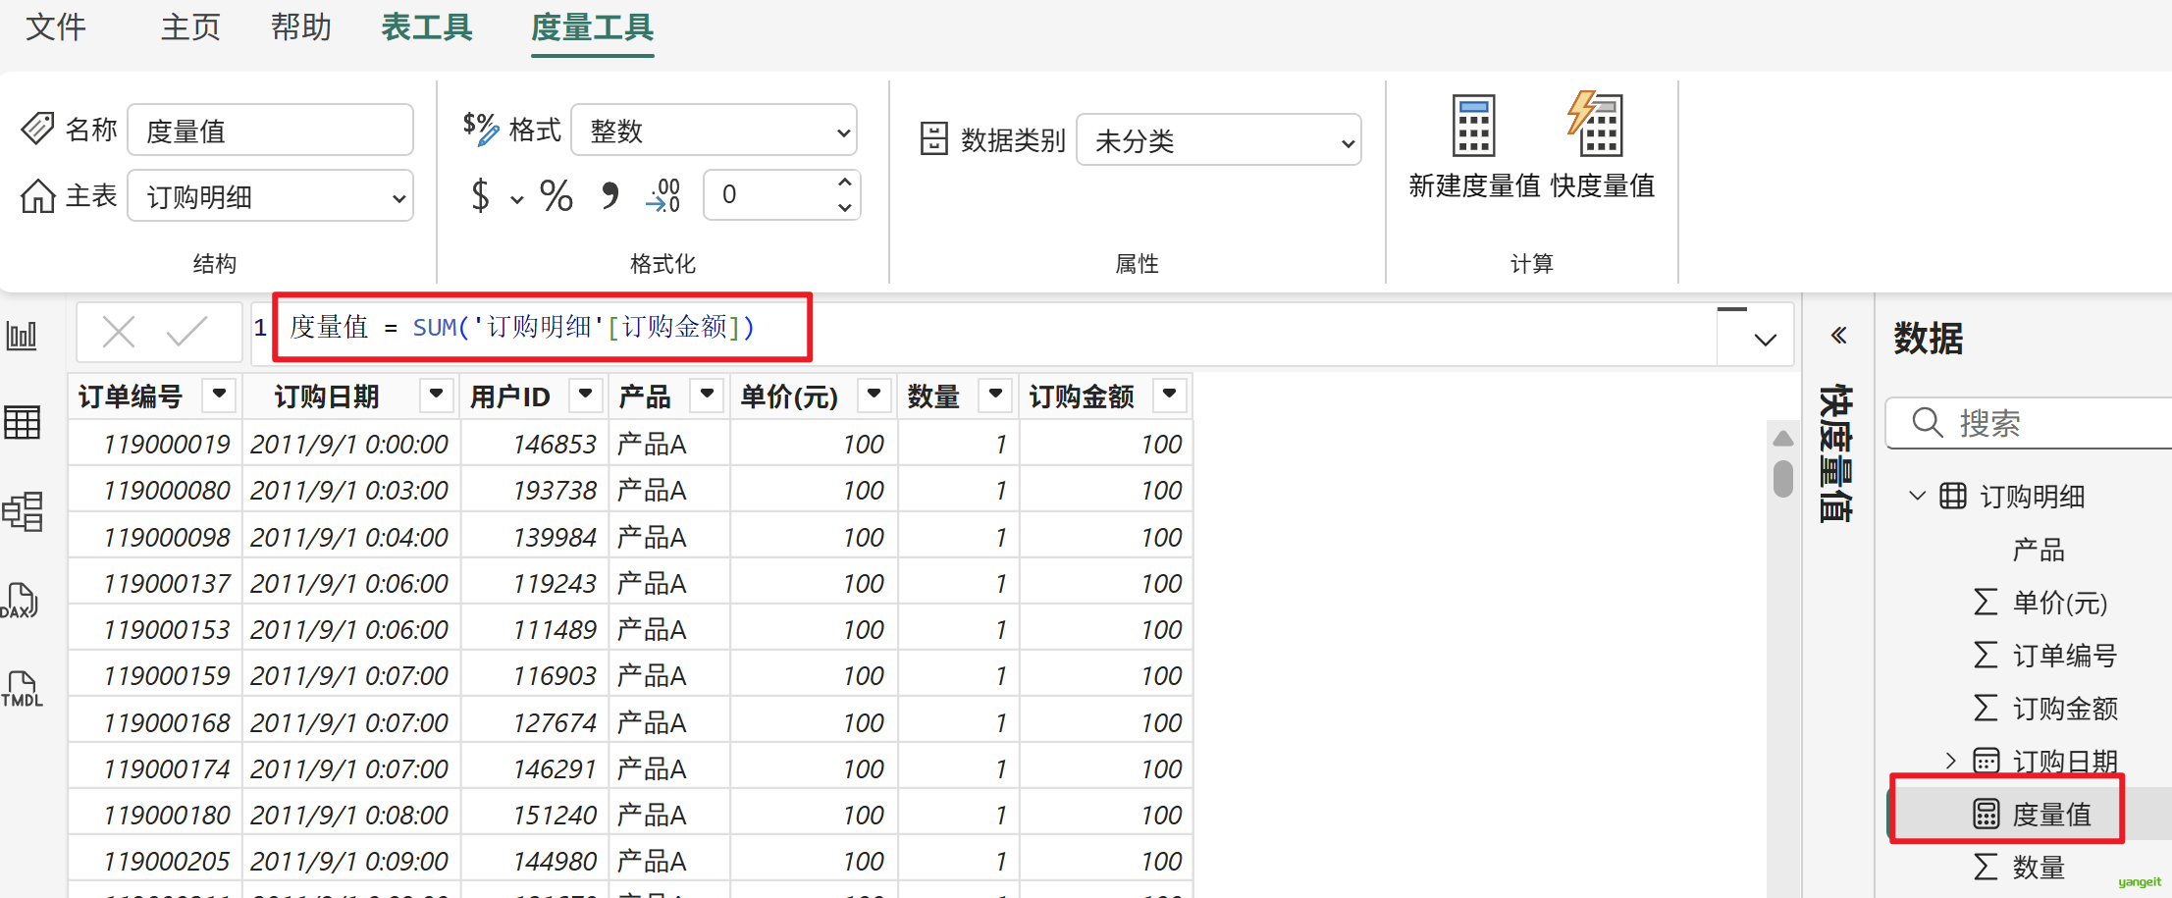Screen dimensions: 2172x898
Task: Open the TMDL view sidebar icon
Action: pos(22,689)
